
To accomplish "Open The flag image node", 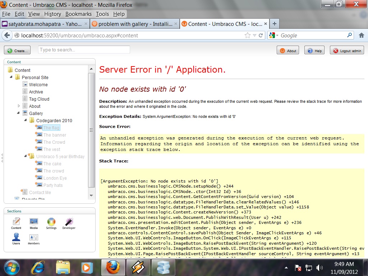I will [51, 128].
